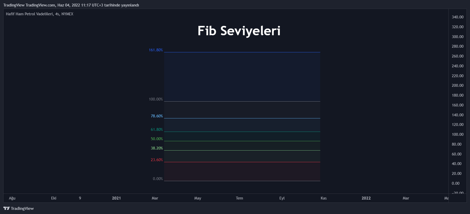
Task: Click the reddish zone between 0.00% and 23.60%
Action: pos(242,172)
